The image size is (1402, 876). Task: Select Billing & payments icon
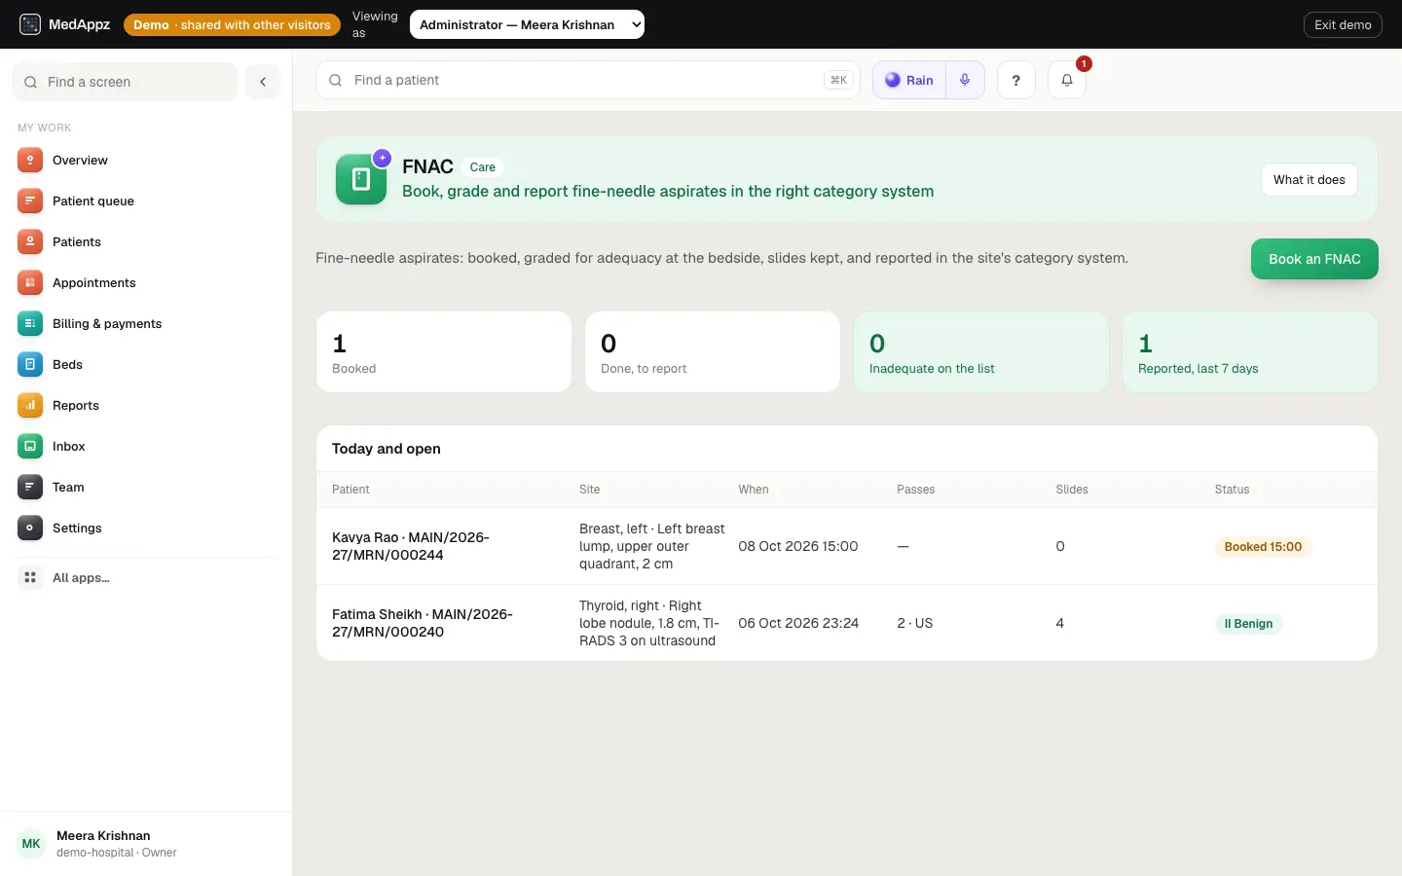(30, 324)
